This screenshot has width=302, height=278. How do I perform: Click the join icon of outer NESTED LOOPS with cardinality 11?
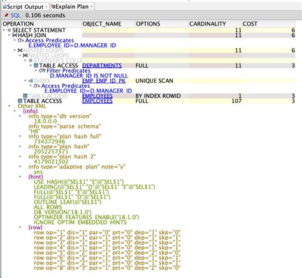20,50
